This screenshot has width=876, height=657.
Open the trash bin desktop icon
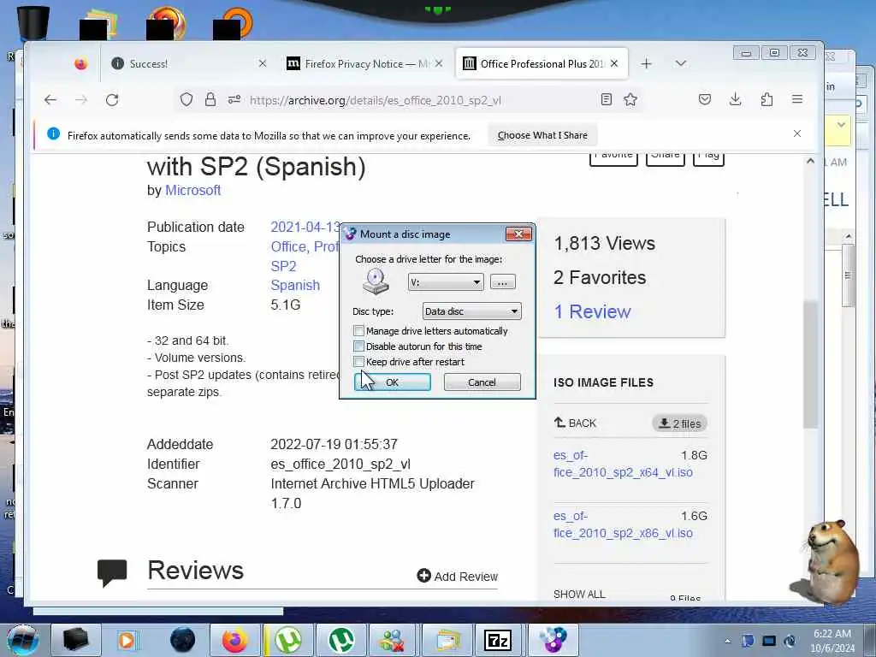point(34,22)
